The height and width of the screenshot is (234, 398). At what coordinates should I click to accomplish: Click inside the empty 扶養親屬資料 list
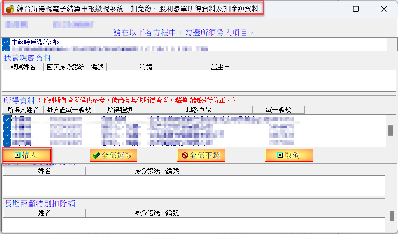(x=199, y=81)
